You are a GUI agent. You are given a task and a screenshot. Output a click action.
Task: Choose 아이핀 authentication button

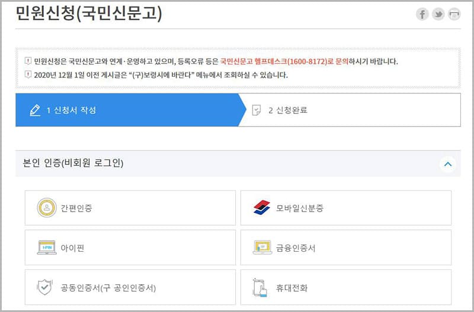[x=130, y=248]
